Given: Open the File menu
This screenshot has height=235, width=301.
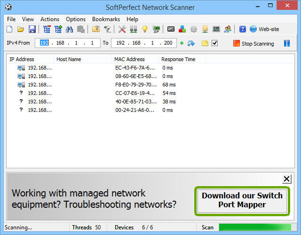Looking at the screenshot, I should pos(11,19).
